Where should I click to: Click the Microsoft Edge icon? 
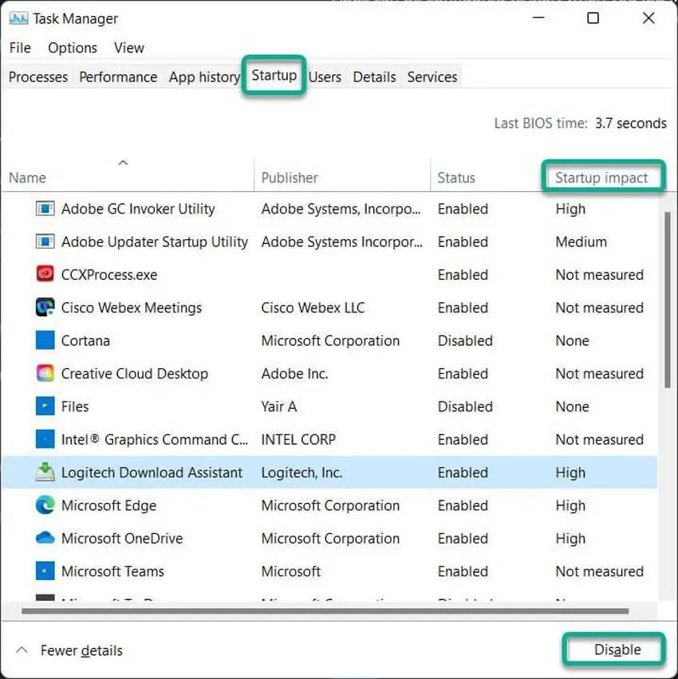45,505
